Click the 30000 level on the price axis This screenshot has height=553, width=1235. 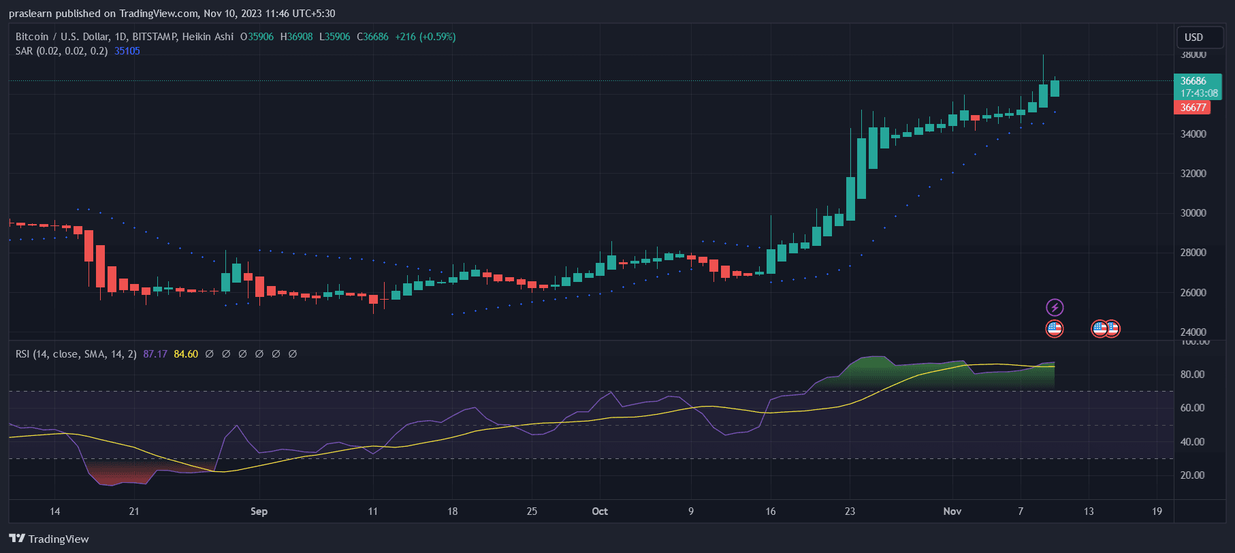(x=1193, y=213)
